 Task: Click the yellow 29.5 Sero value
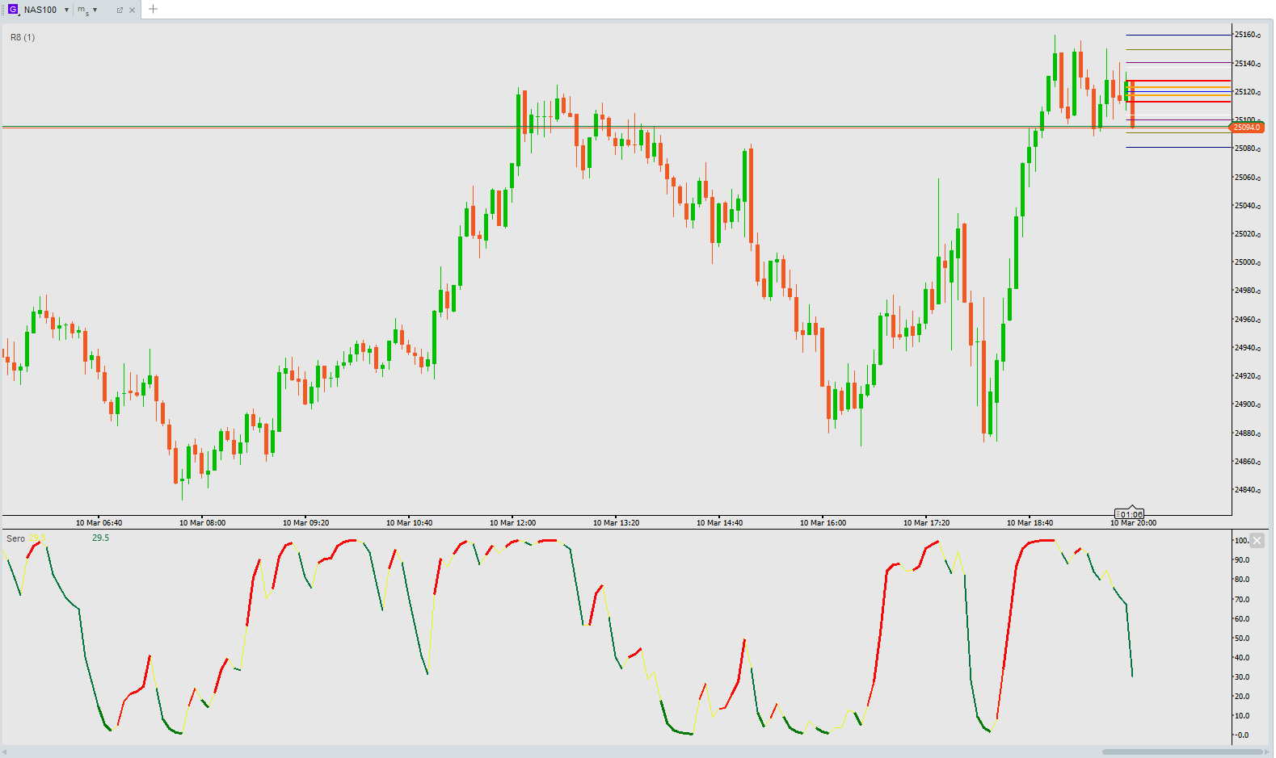(36, 538)
